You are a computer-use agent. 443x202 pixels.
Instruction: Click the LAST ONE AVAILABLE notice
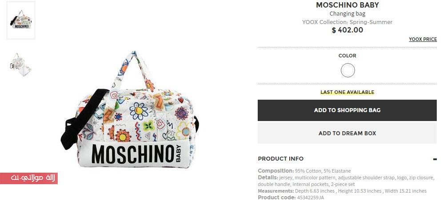(x=347, y=92)
